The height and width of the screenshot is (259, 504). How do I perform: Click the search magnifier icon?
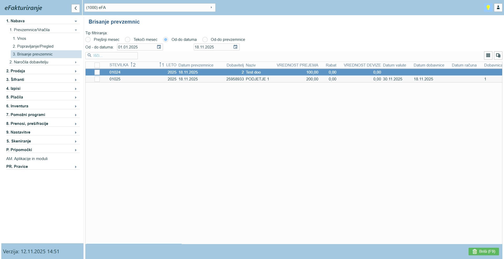90,56
